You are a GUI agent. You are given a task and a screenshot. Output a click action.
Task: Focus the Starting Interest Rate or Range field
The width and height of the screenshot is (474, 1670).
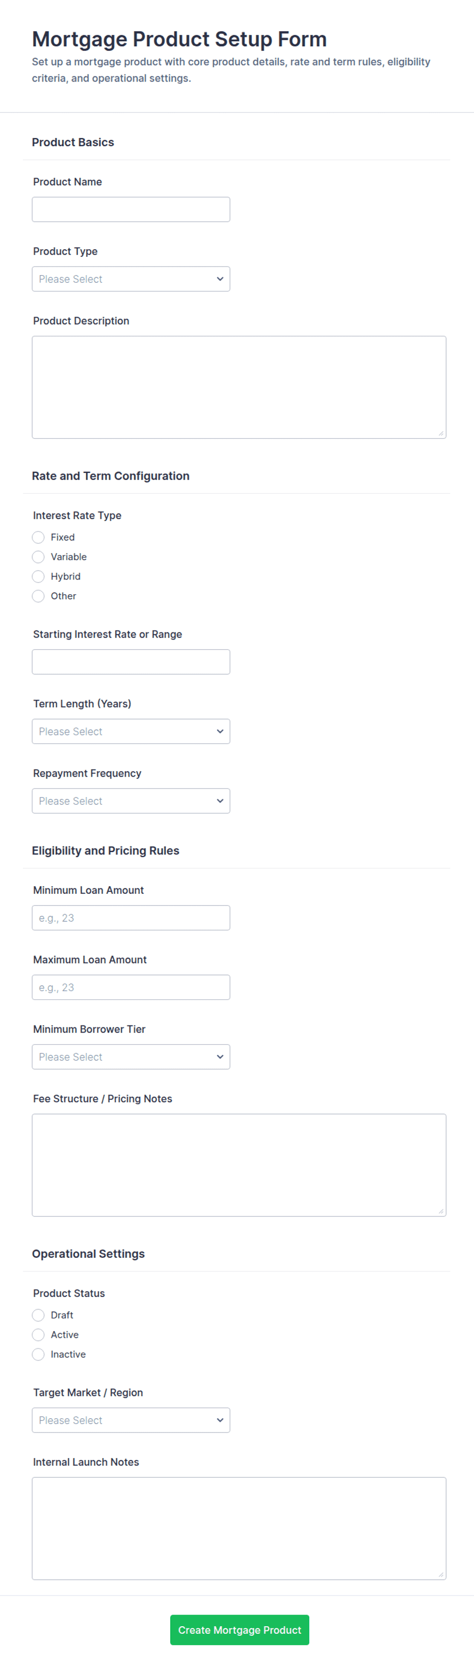coord(131,661)
